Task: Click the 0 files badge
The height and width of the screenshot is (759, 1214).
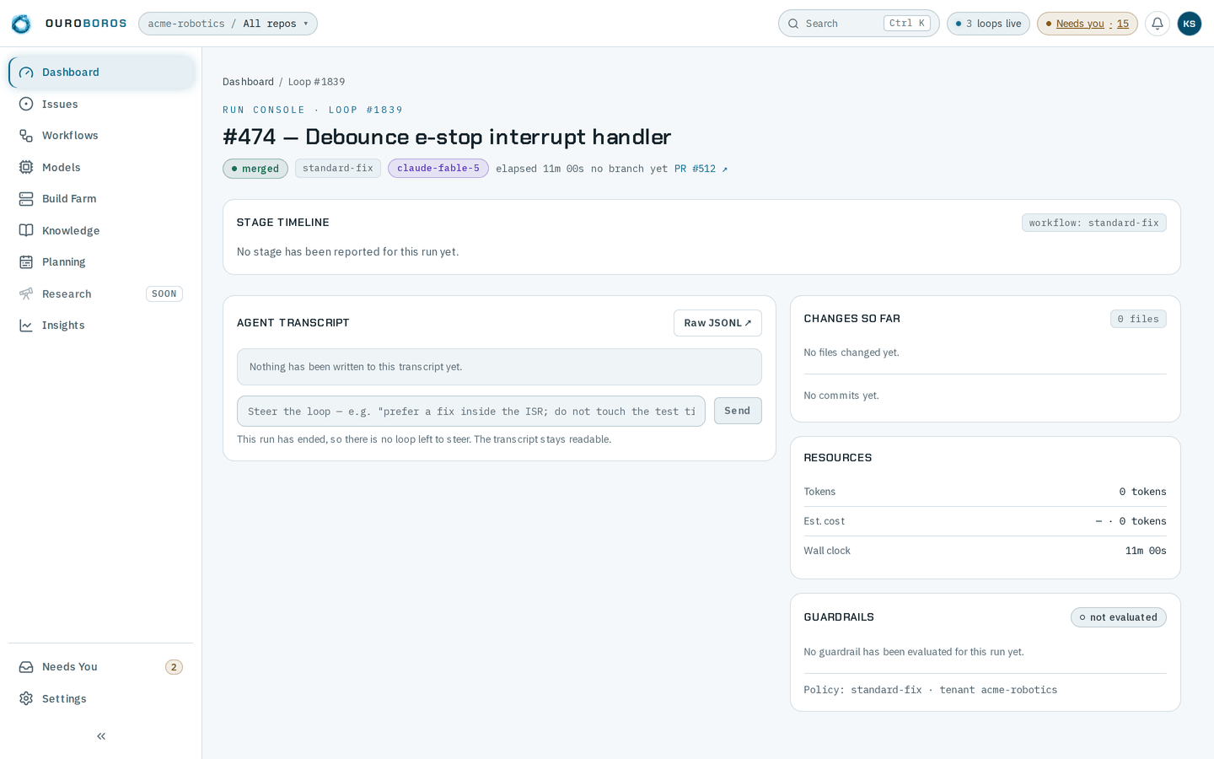Action: pos(1138,319)
